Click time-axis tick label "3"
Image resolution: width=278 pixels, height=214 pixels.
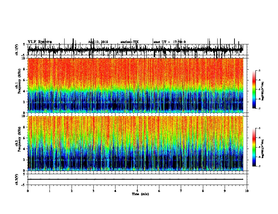pyautogui.click(x=93, y=191)
